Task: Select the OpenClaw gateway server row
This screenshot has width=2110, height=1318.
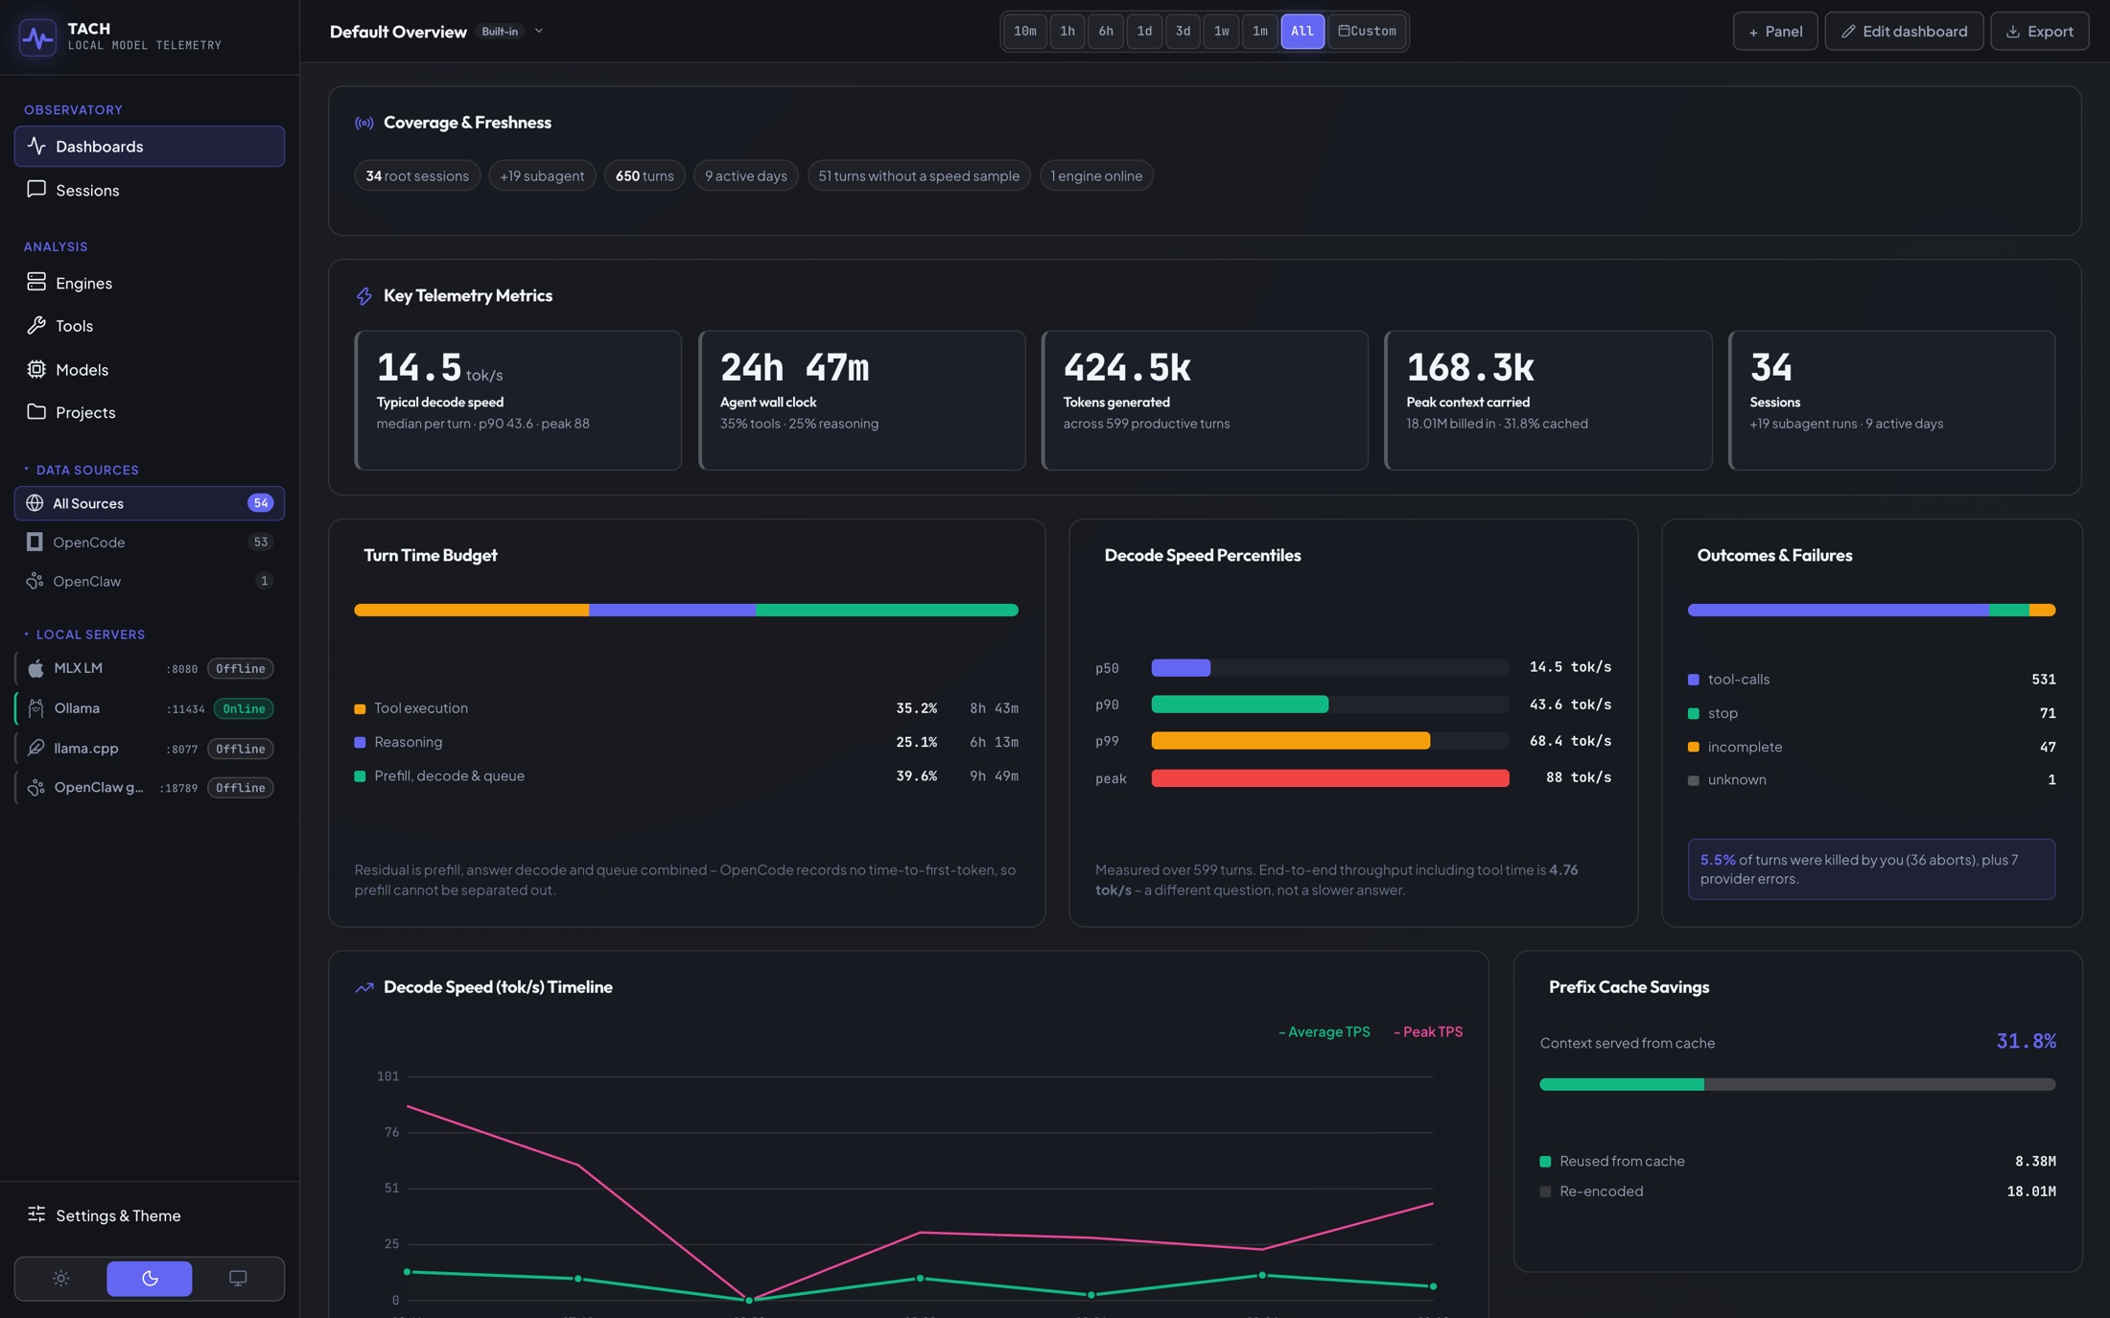Action: click(x=149, y=788)
